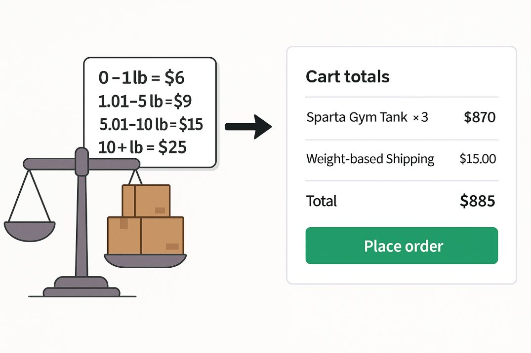Click the green Place order button
The height and width of the screenshot is (353, 531).
click(402, 246)
